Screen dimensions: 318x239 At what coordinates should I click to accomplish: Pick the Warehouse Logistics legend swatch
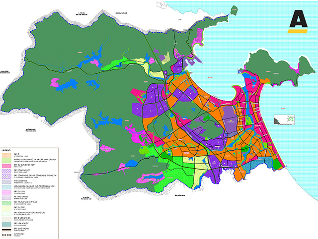click(7, 181)
